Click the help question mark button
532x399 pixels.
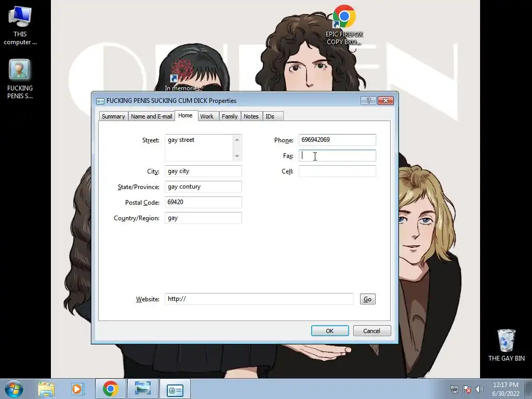pos(368,100)
